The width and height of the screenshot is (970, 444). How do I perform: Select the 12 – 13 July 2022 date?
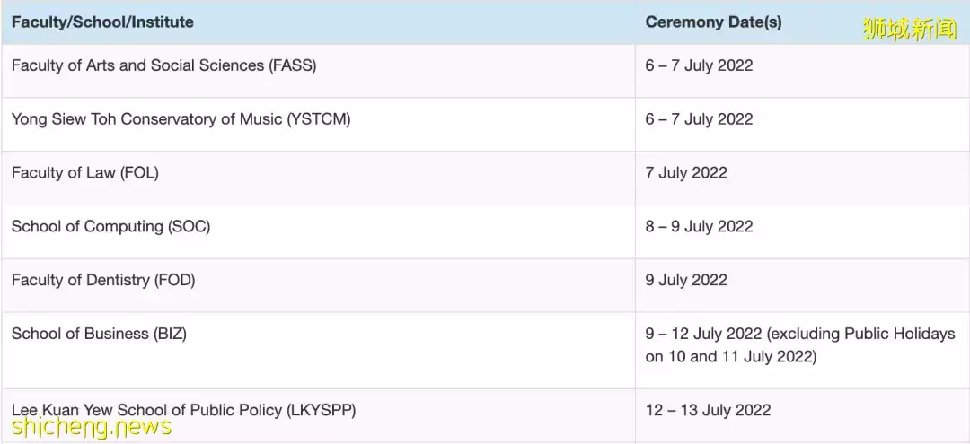click(708, 410)
